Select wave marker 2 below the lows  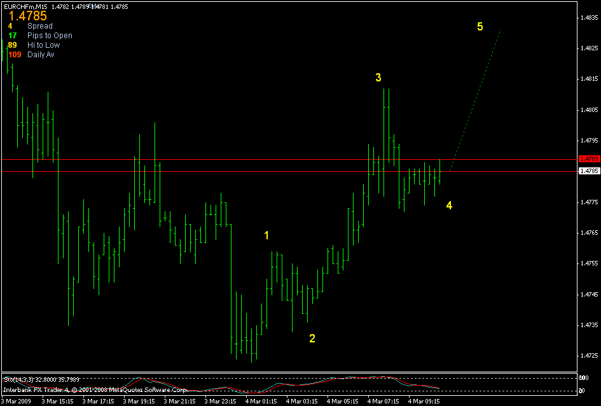pos(312,339)
